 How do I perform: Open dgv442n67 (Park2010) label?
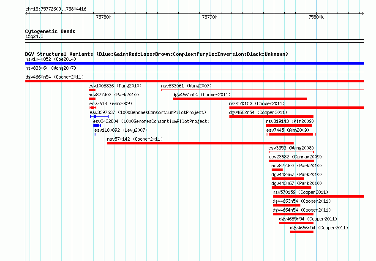click(297, 174)
